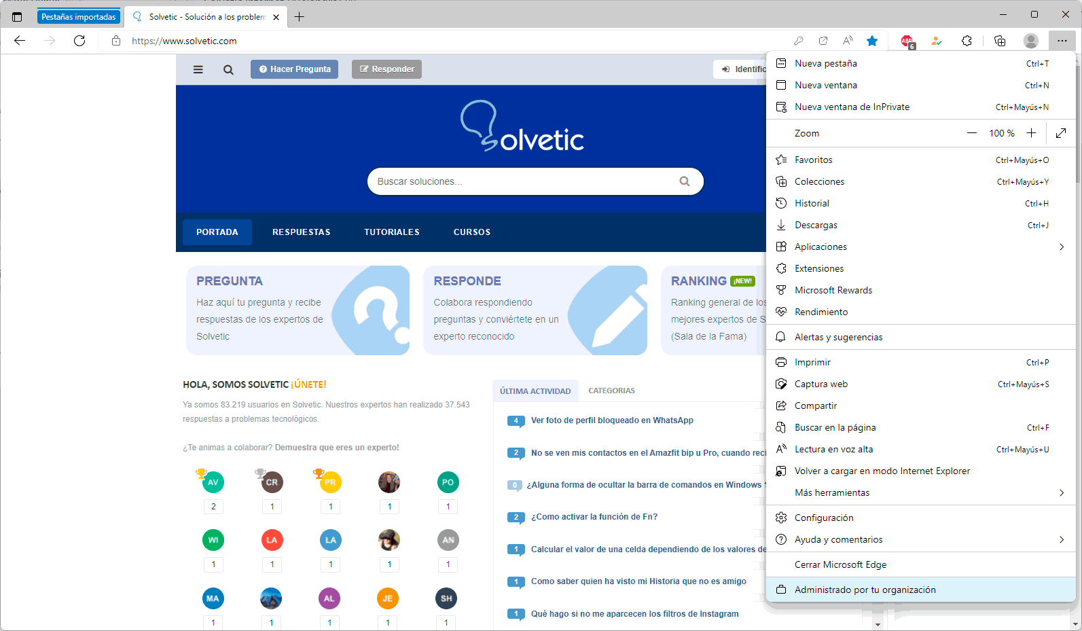This screenshot has width=1082, height=631.
Task: Click the share icon in the address bar
Action: click(823, 41)
